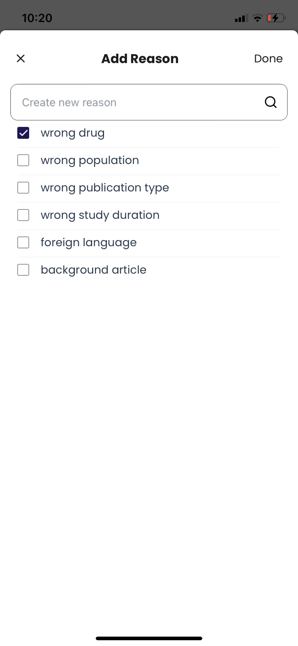Focus the Create new reason field

click(149, 102)
